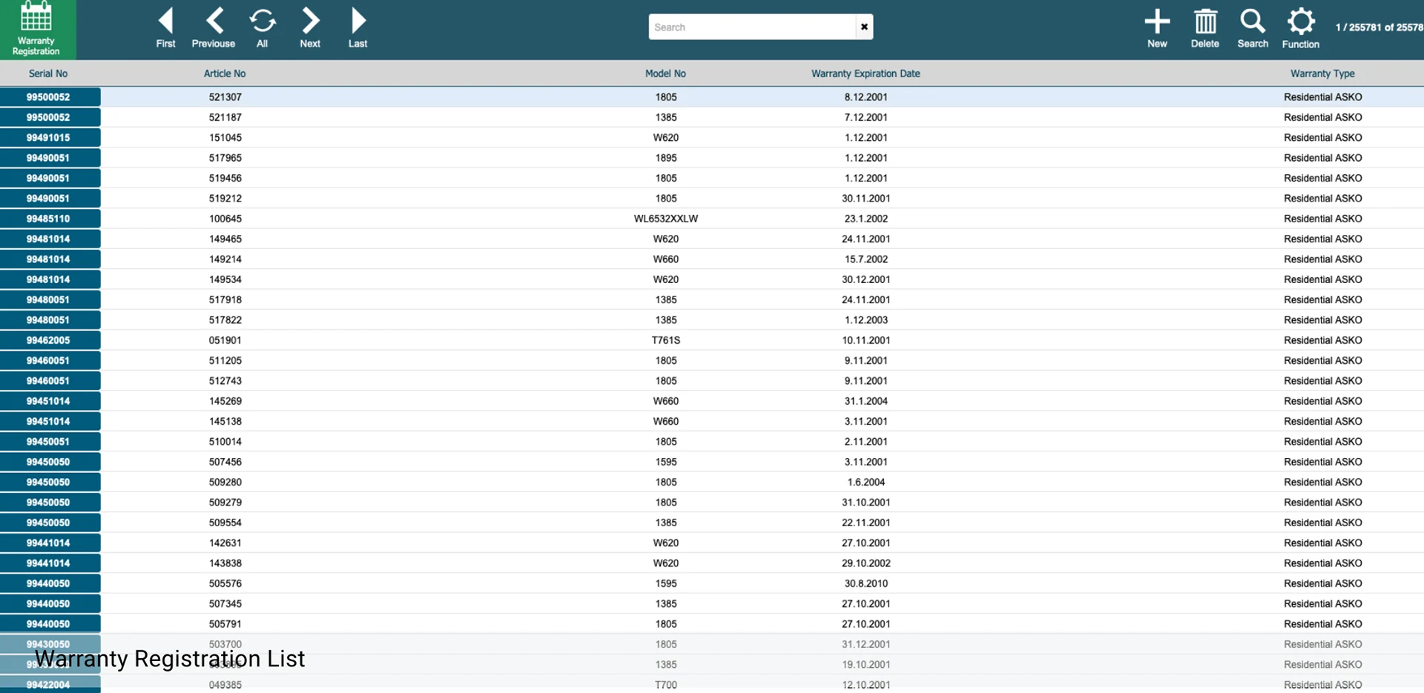Open serial number 99485110 record
Screen dimensions: 1424x693
50,219
